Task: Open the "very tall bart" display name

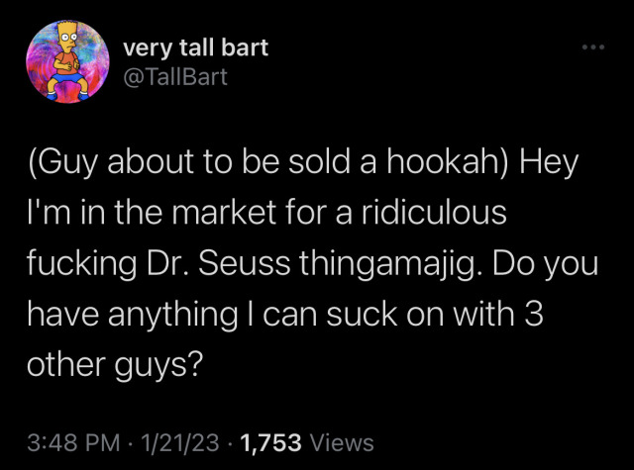Action: (x=194, y=47)
